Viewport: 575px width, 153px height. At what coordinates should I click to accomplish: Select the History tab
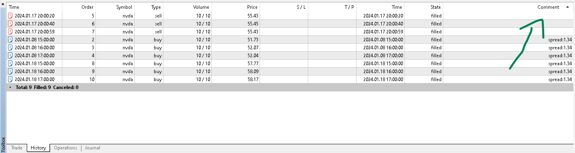[38, 148]
